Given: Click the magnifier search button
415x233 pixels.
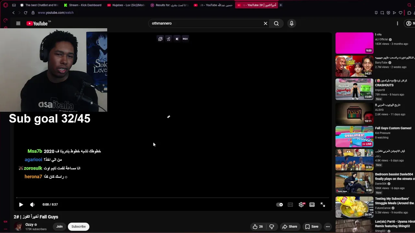Looking at the screenshot, I should (x=276, y=23).
